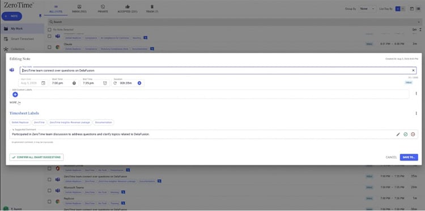Click ZeroTime Insights- Revenue Leakage chip

70,123
